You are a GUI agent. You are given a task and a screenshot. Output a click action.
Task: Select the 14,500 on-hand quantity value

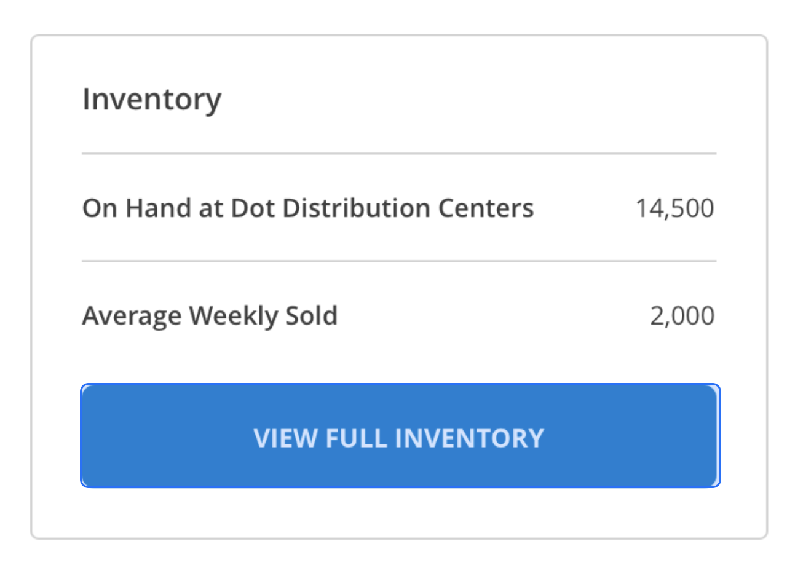[x=674, y=208]
